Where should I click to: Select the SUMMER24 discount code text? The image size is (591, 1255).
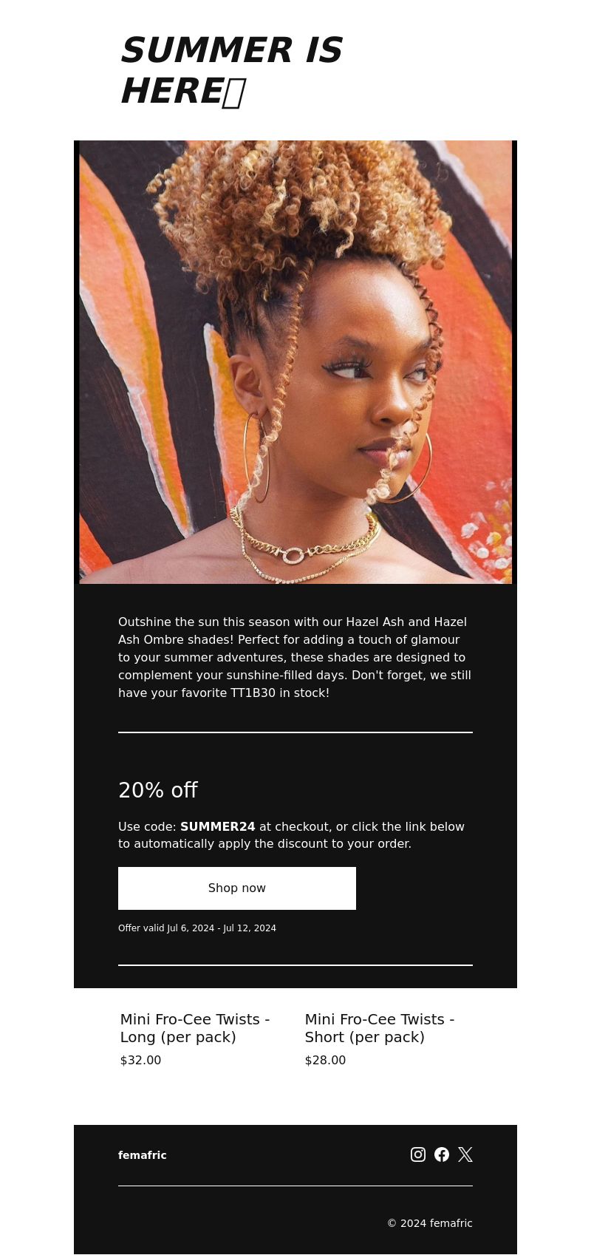pos(218,826)
